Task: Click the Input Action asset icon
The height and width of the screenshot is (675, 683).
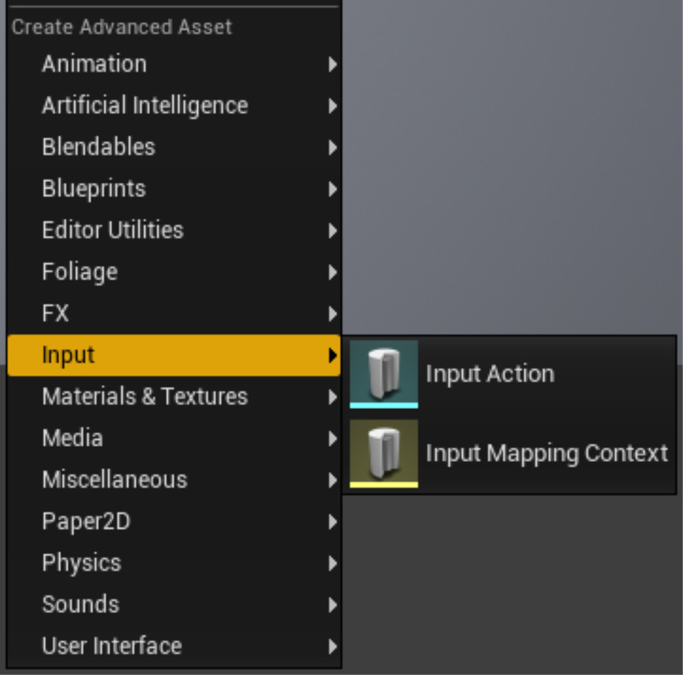Action: [384, 375]
